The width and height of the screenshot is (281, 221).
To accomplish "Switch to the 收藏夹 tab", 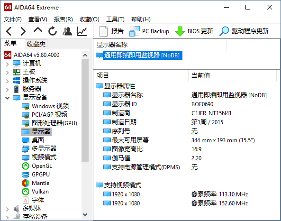I will 36,44.
